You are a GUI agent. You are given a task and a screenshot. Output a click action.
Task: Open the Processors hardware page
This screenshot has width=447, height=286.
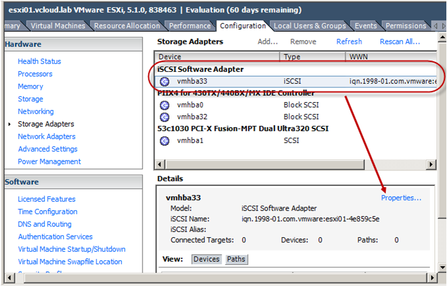tap(35, 74)
